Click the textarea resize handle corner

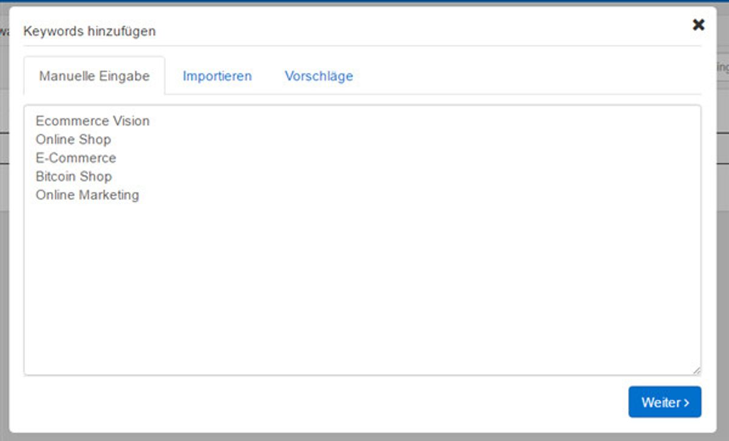point(696,370)
